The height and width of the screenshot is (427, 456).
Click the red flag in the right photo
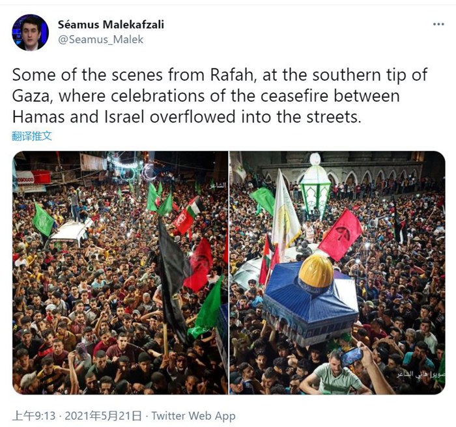coord(341,235)
